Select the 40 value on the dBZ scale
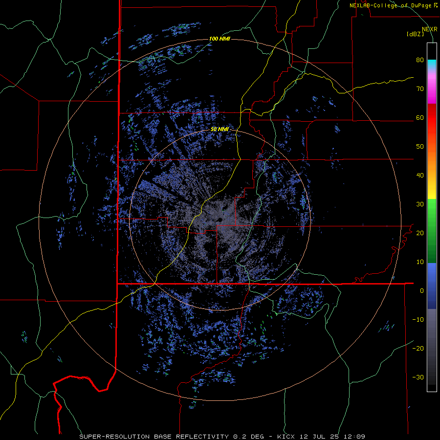440x440 pixels. point(420,176)
